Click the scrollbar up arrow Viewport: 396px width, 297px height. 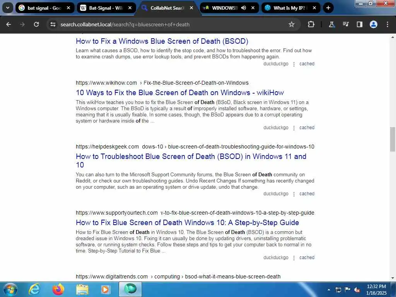[x=393, y=37]
